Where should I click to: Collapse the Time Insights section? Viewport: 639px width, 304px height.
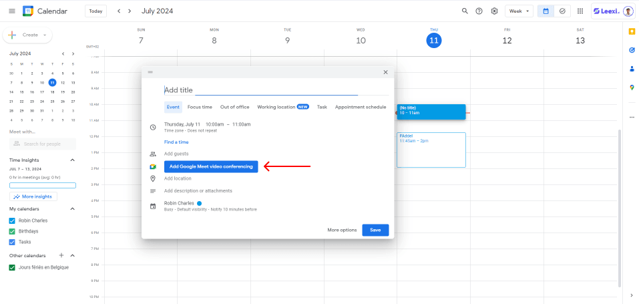click(73, 160)
